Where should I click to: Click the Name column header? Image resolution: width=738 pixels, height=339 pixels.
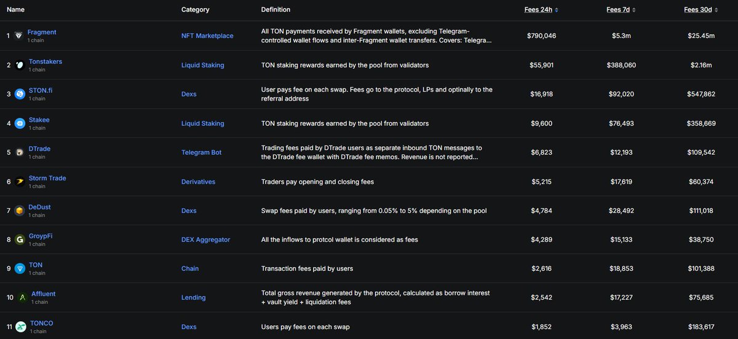tap(15, 10)
